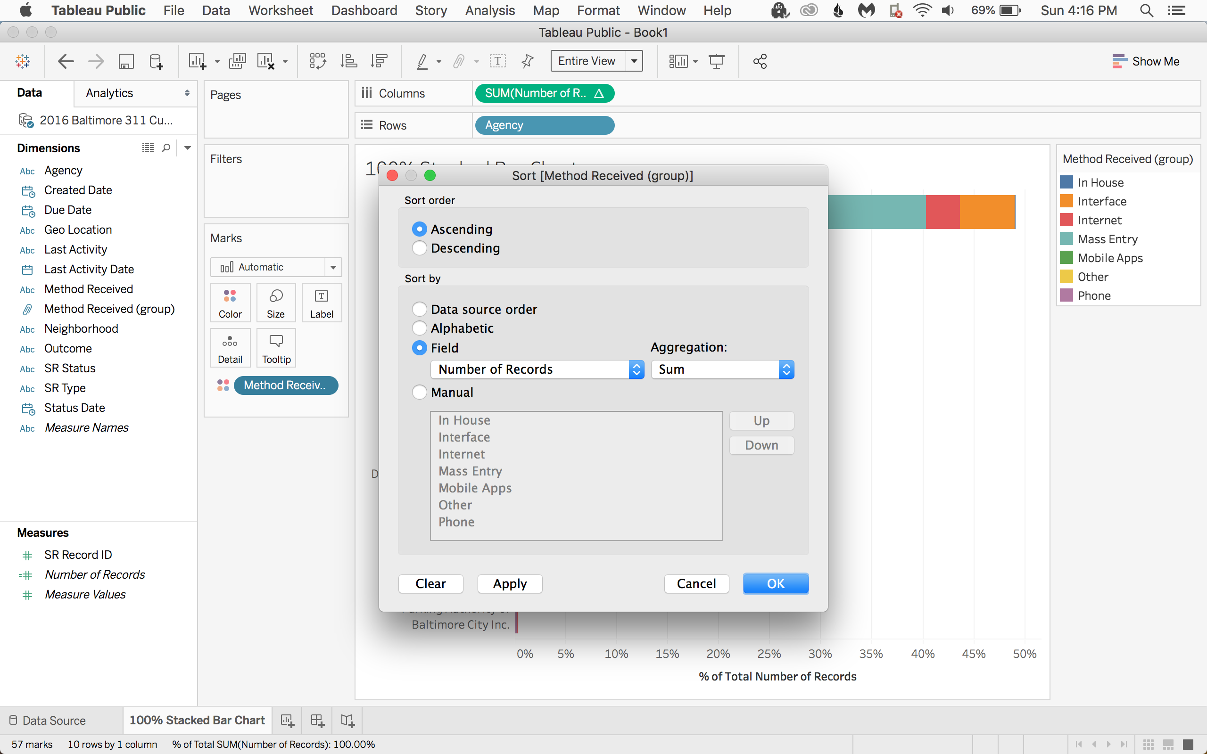This screenshot has width=1207, height=754.
Task: Open the Format menu
Action: pyautogui.click(x=598, y=10)
